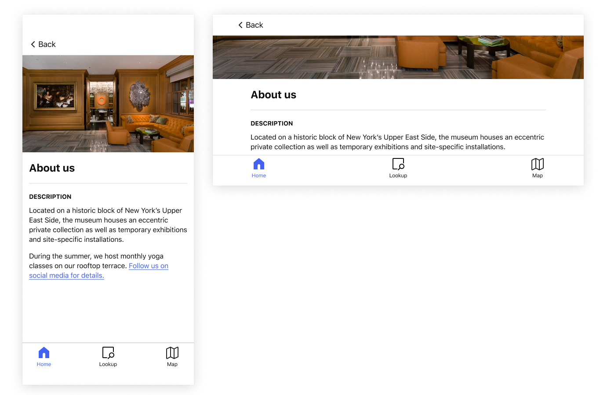
Task: Click the Back label in portrait mockup
Action: click(47, 44)
